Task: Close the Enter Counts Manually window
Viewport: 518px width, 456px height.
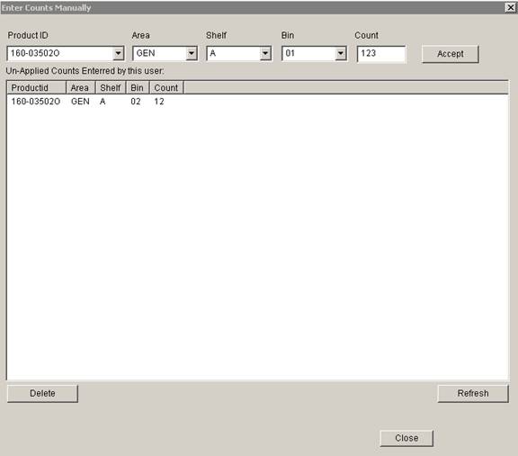Action: tap(511, 7)
